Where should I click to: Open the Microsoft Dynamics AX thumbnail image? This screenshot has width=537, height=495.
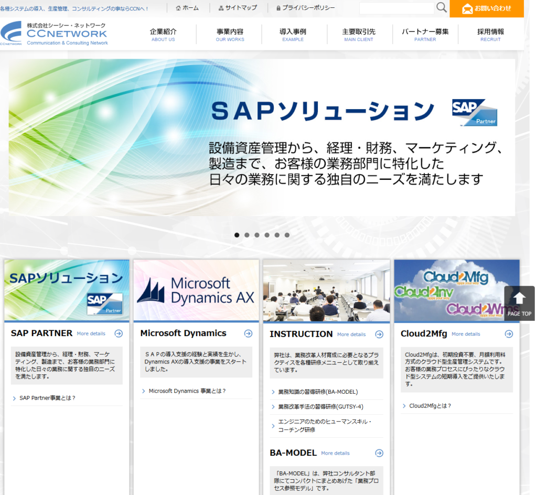tap(196, 290)
